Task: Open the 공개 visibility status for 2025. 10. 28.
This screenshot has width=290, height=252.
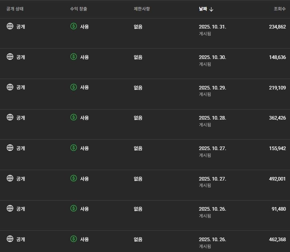Action: point(20,118)
